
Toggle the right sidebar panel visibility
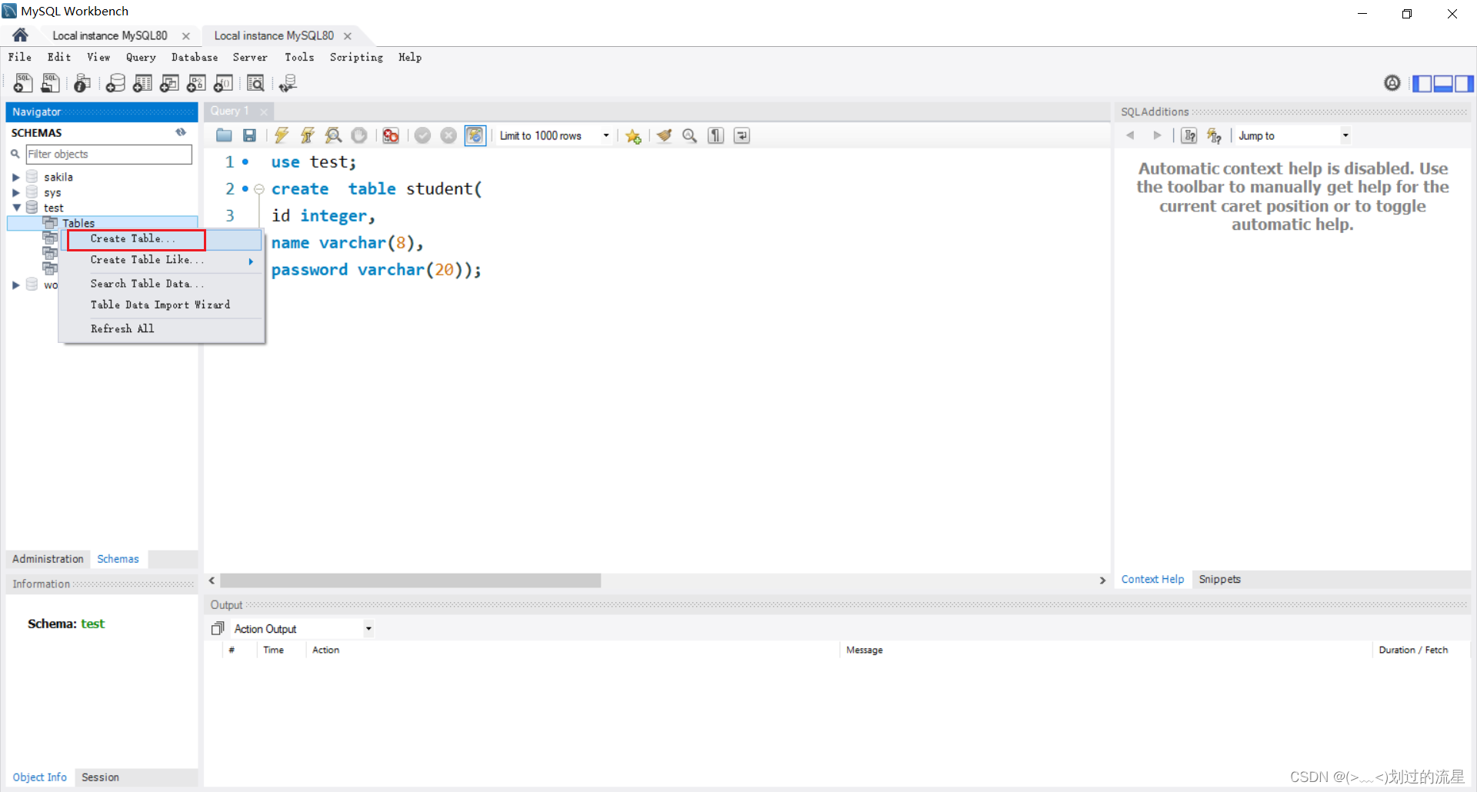pyautogui.click(x=1464, y=83)
